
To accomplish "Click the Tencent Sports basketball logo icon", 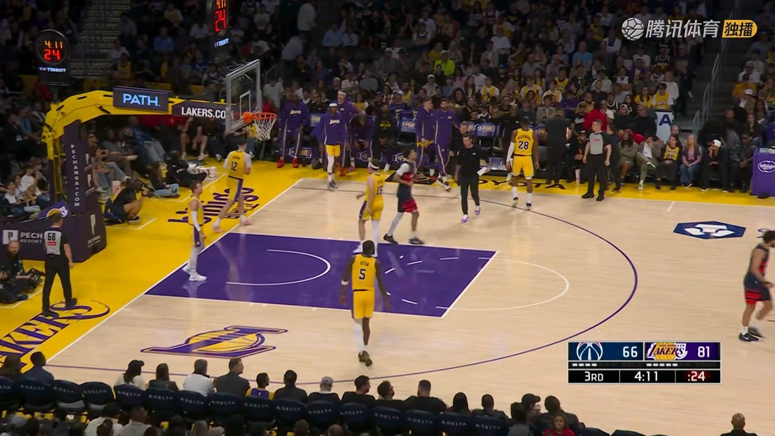I will point(632,29).
